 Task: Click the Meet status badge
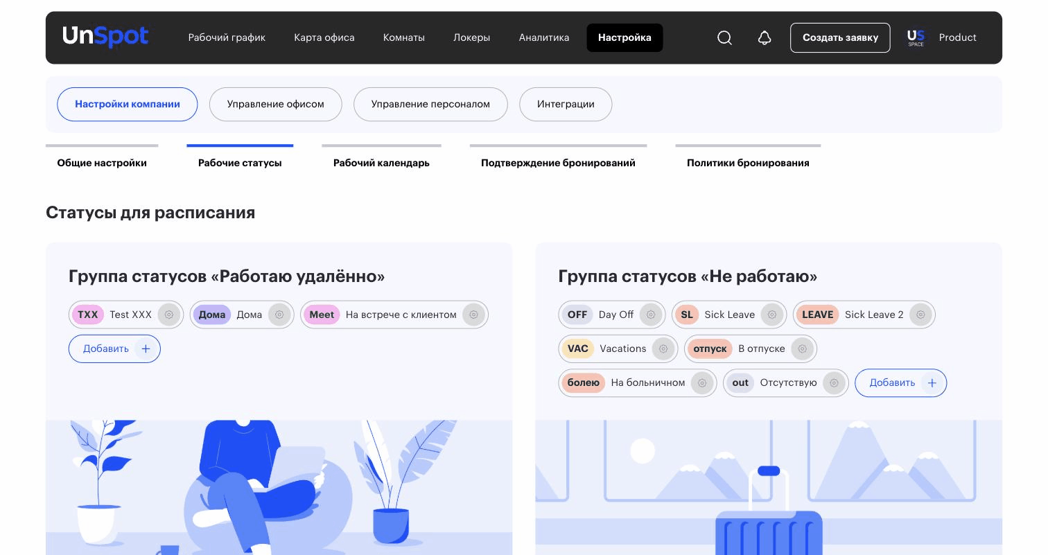tap(322, 315)
